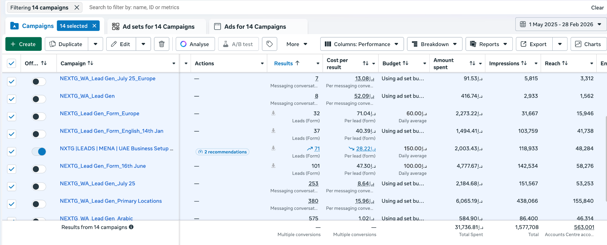Turn off NXTG LEADS MENA campaign switch
The image size is (607, 245).
(39, 152)
